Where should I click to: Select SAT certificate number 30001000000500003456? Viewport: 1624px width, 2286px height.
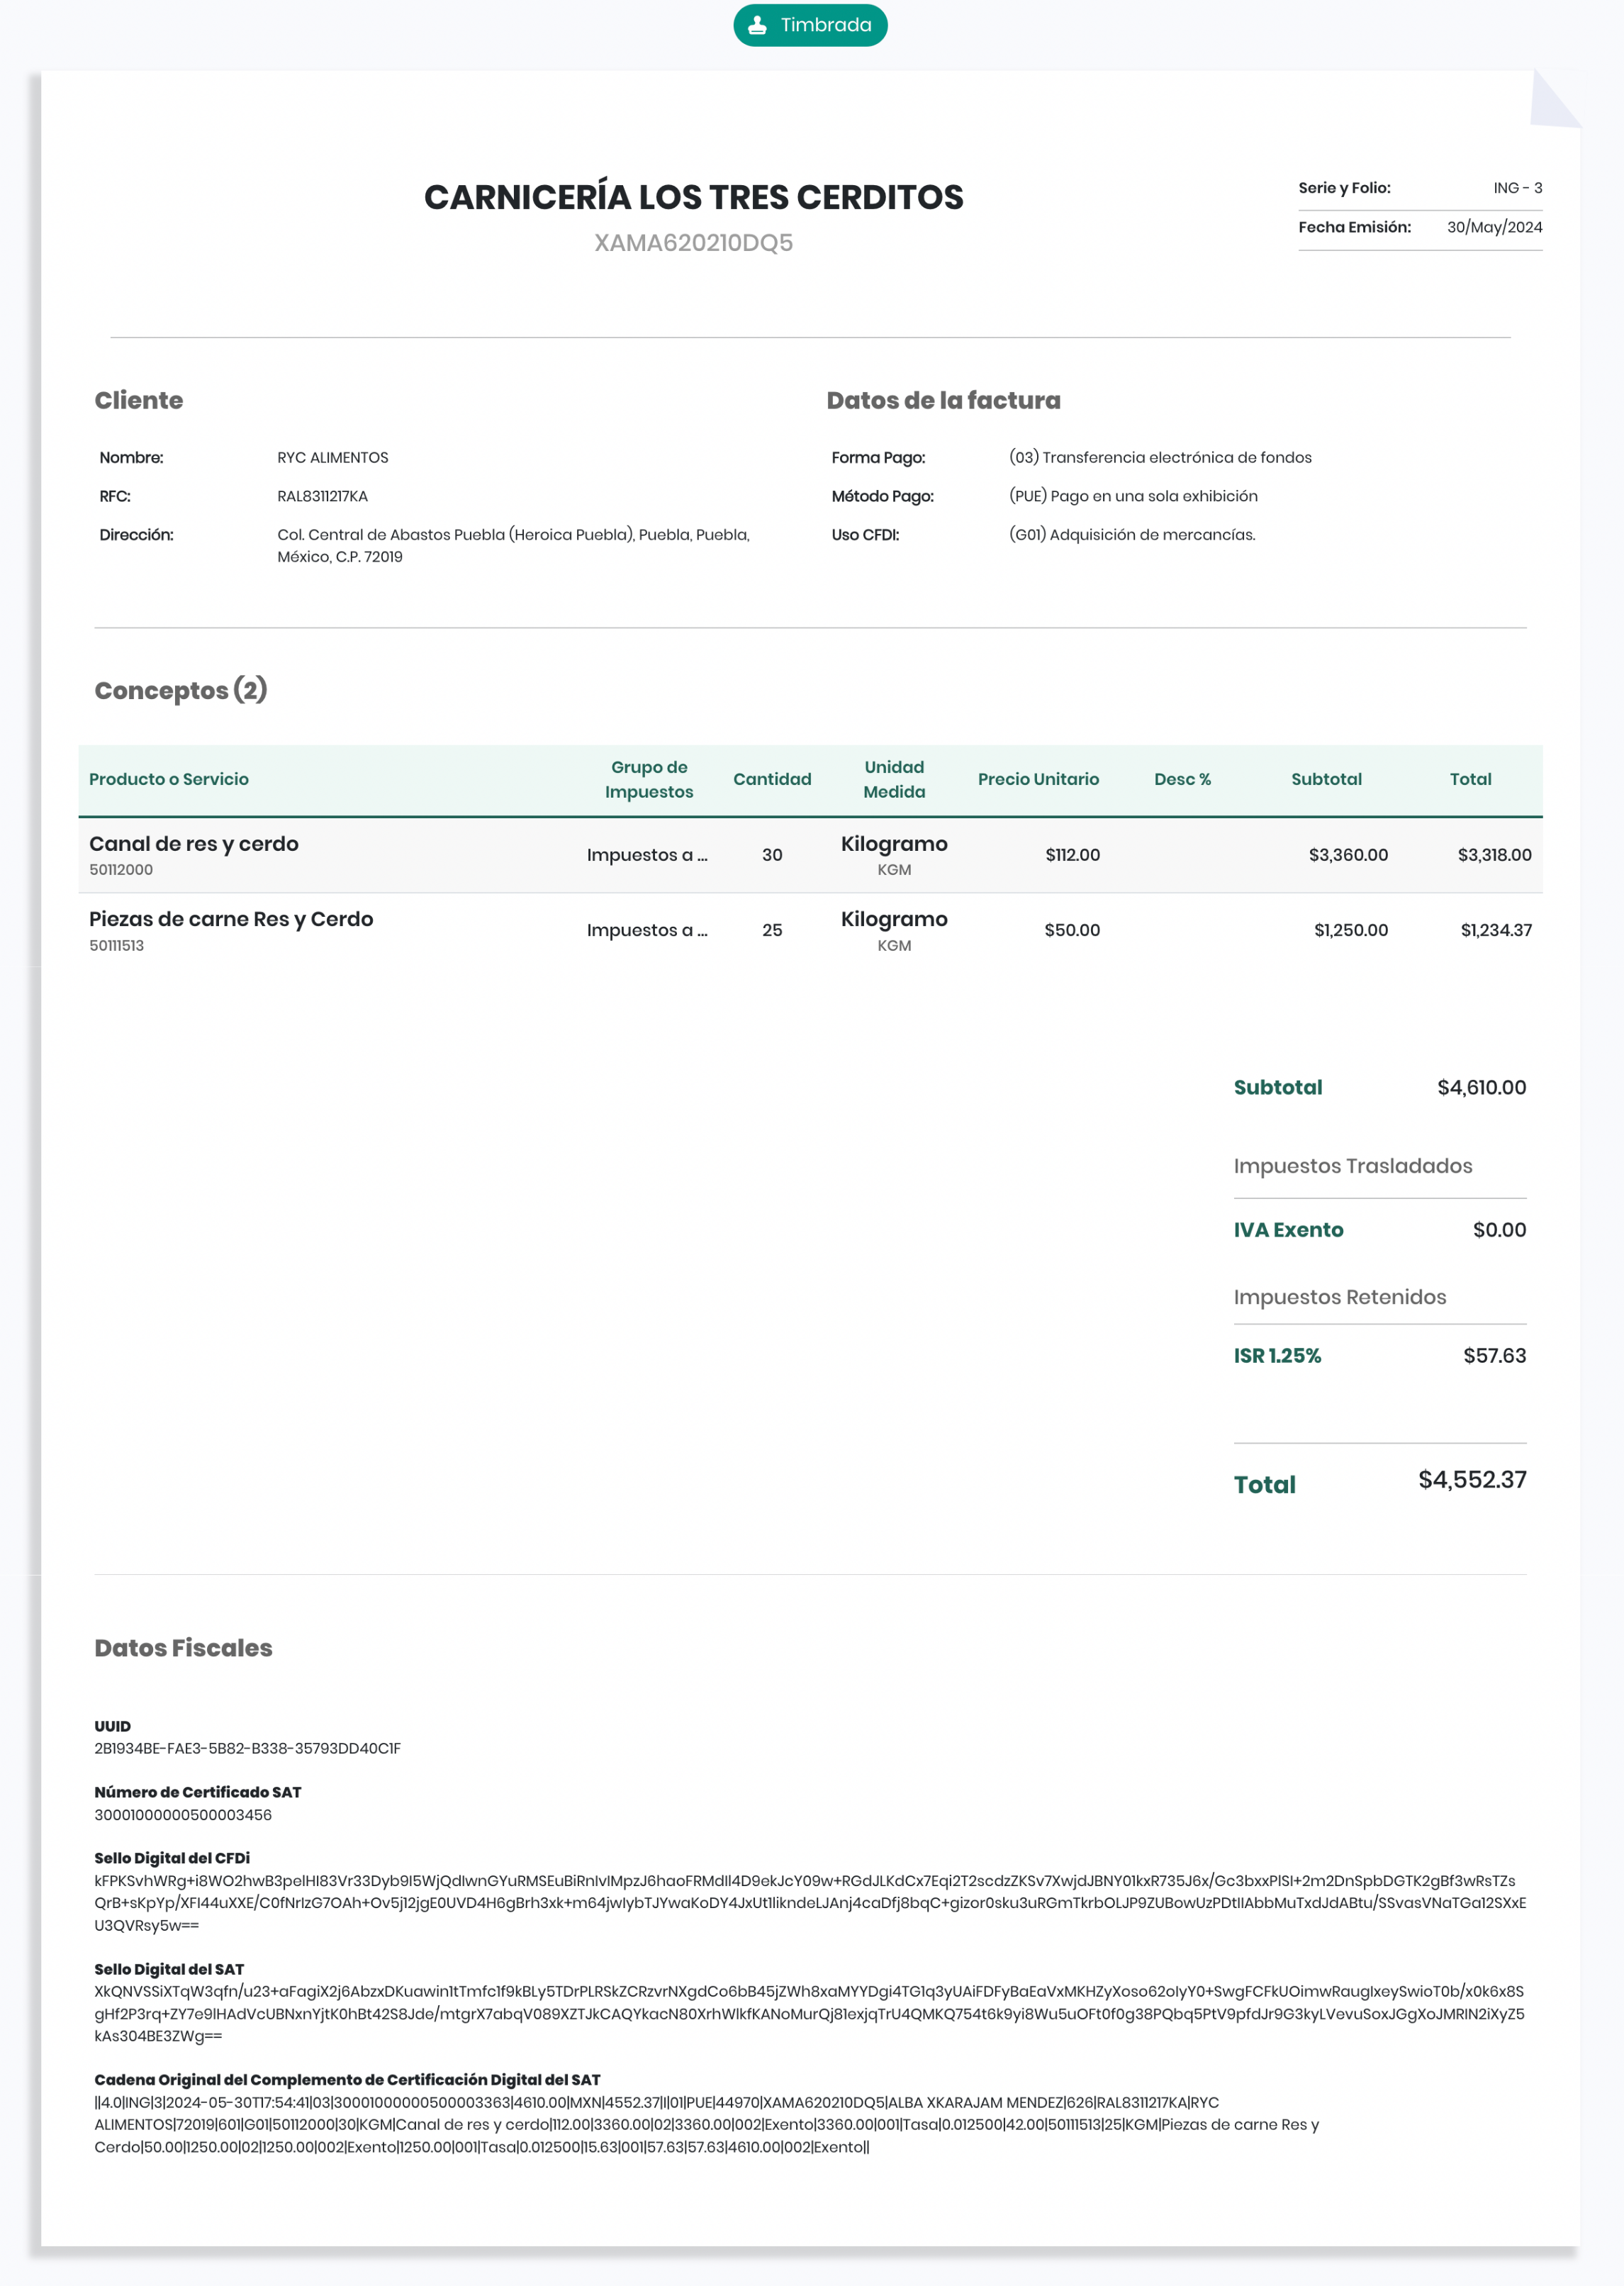coord(183,1815)
